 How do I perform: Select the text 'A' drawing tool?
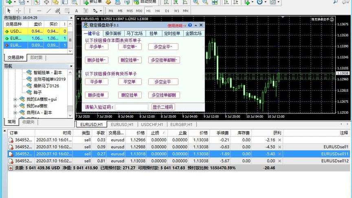(x=77, y=11)
